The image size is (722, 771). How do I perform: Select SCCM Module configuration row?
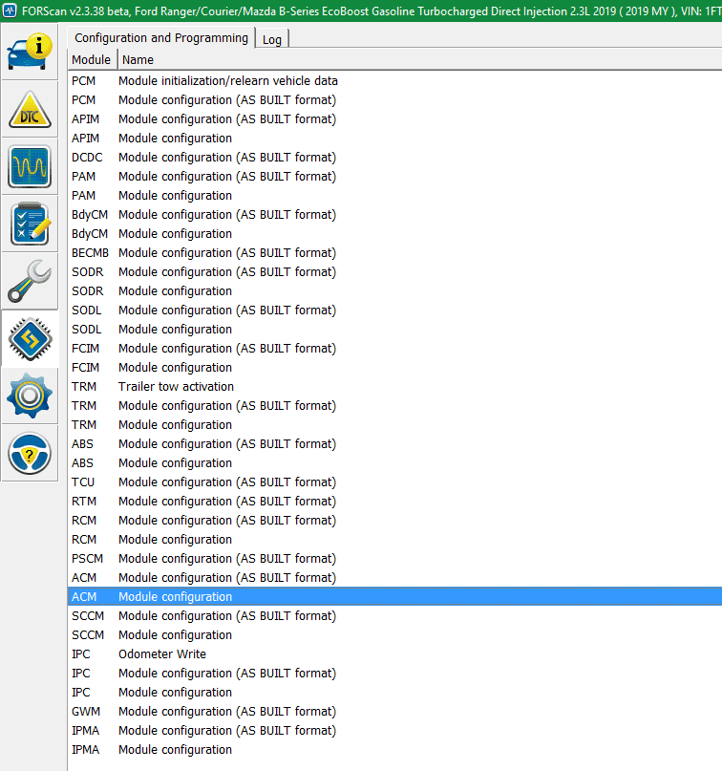click(394, 634)
